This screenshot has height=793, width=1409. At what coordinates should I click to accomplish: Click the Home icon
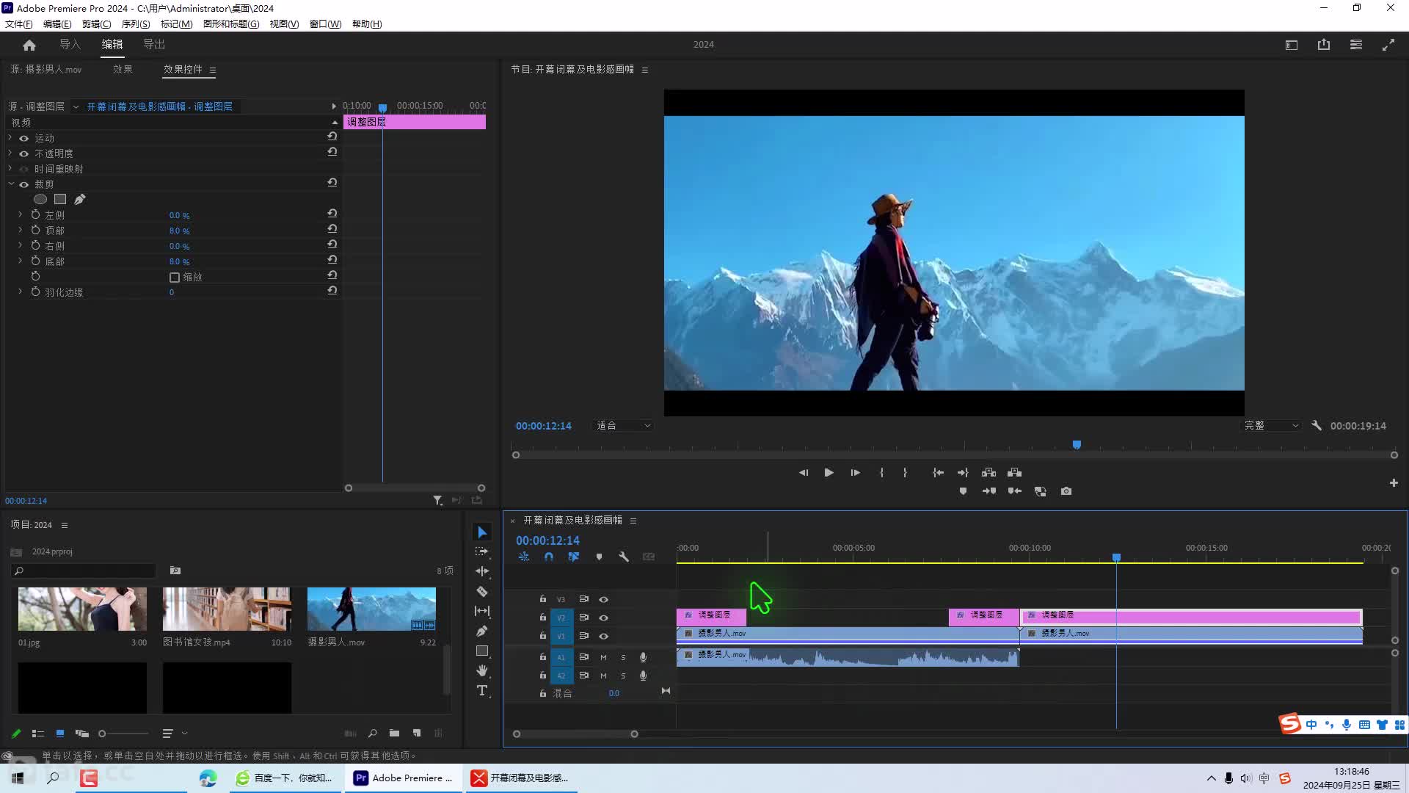(29, 45)
